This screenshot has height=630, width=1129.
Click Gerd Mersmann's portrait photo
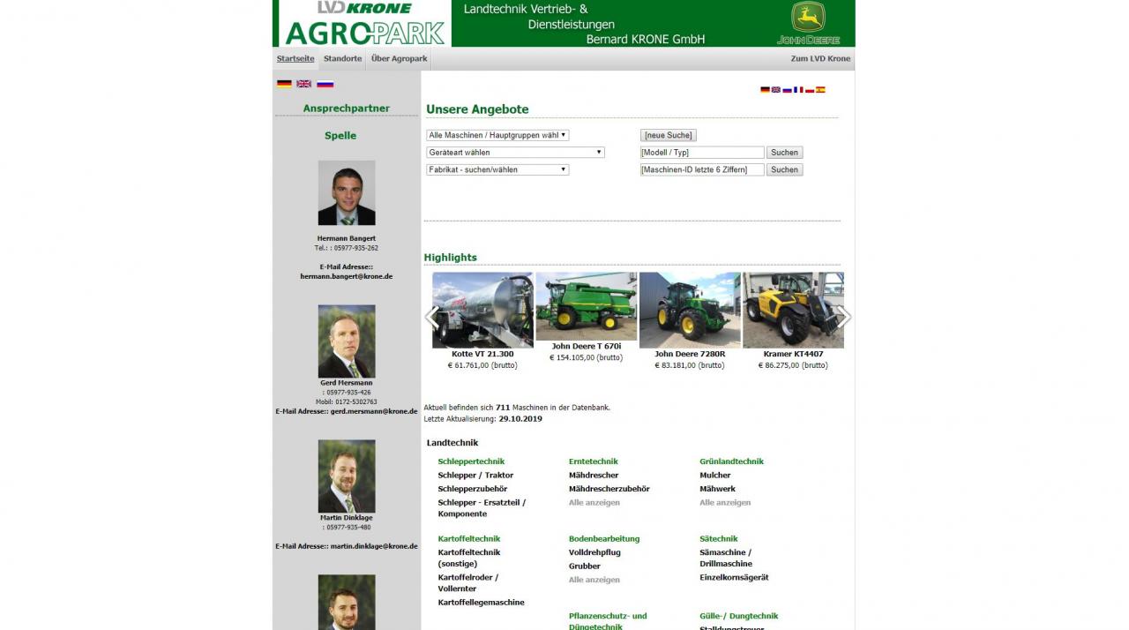(x=347, y=341)
